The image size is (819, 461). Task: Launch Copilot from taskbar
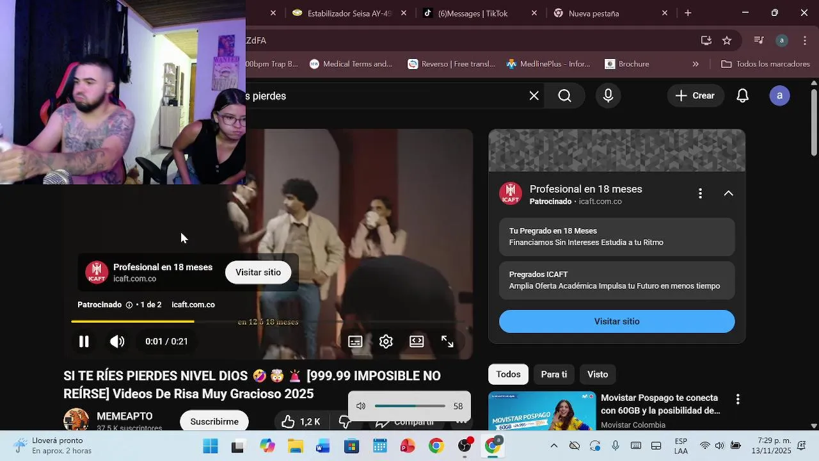coord(267,446)
